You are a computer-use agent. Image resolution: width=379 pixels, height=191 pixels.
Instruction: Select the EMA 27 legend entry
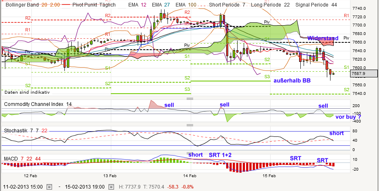pyautogui.click(x=161, y=4)
